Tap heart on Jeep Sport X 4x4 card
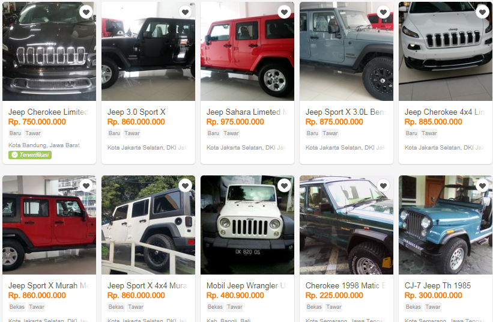 (x=185, y=186)
